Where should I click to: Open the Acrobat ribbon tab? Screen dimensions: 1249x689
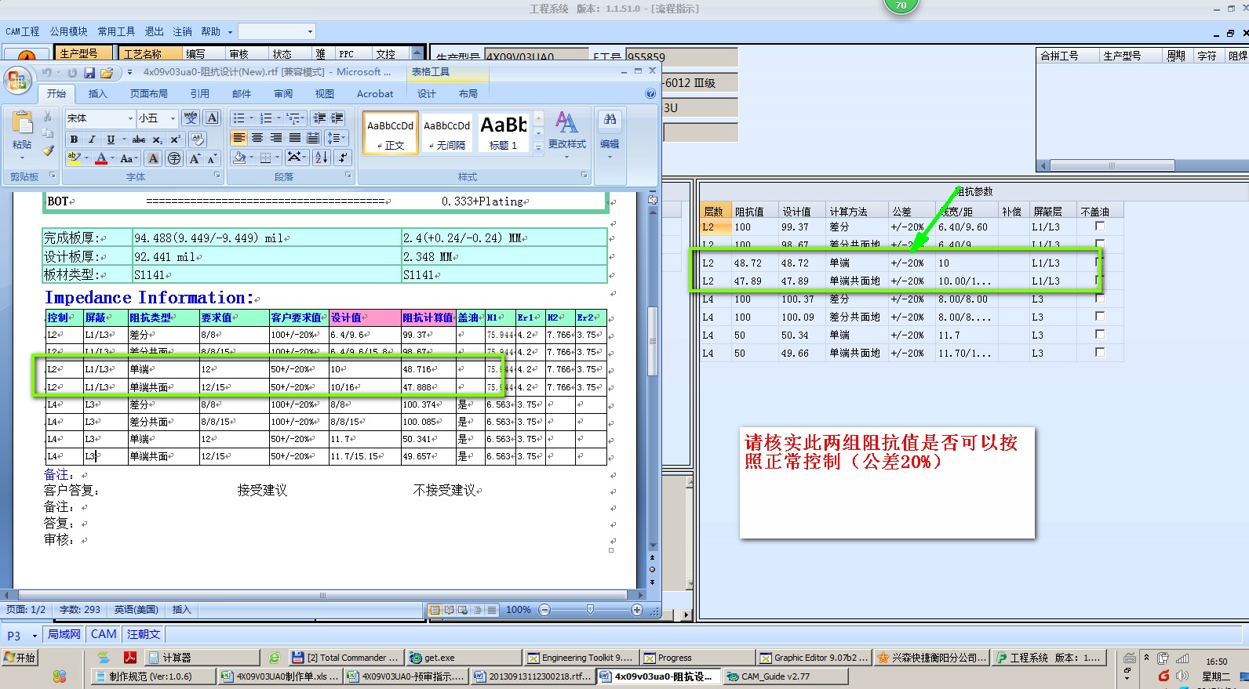click(x=375, y=93)
